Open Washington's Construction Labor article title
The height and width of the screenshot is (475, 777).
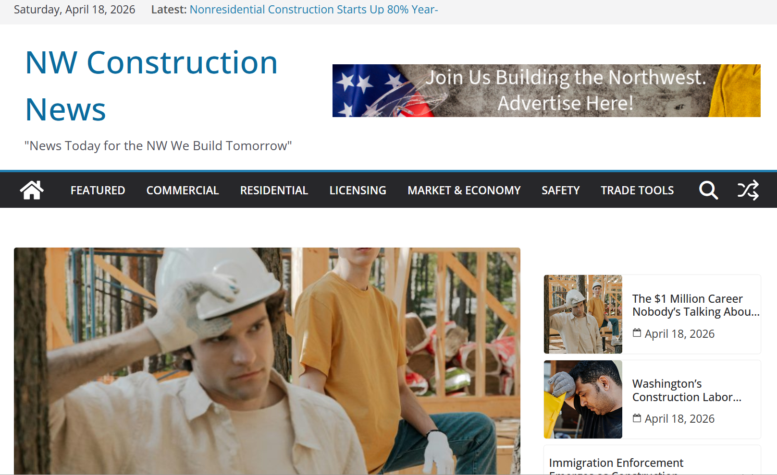[x=687, y=391]
